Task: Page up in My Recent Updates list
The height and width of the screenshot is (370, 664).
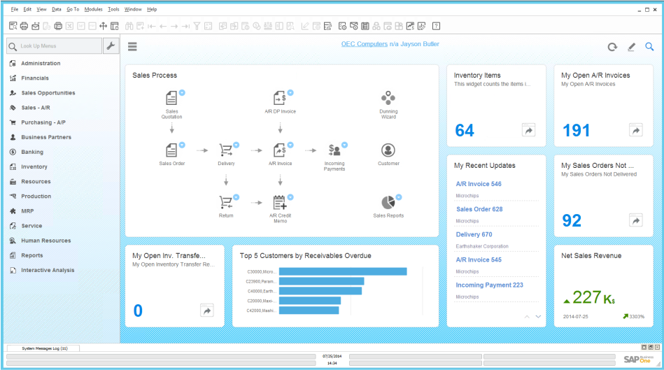Action: coord(527,317)
